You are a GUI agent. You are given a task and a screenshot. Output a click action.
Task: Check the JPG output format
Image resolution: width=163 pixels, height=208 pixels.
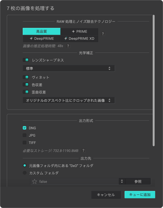pos(25,135)
